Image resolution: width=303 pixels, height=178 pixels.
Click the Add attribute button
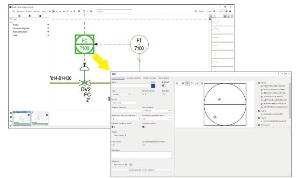(x=120, y=164)
